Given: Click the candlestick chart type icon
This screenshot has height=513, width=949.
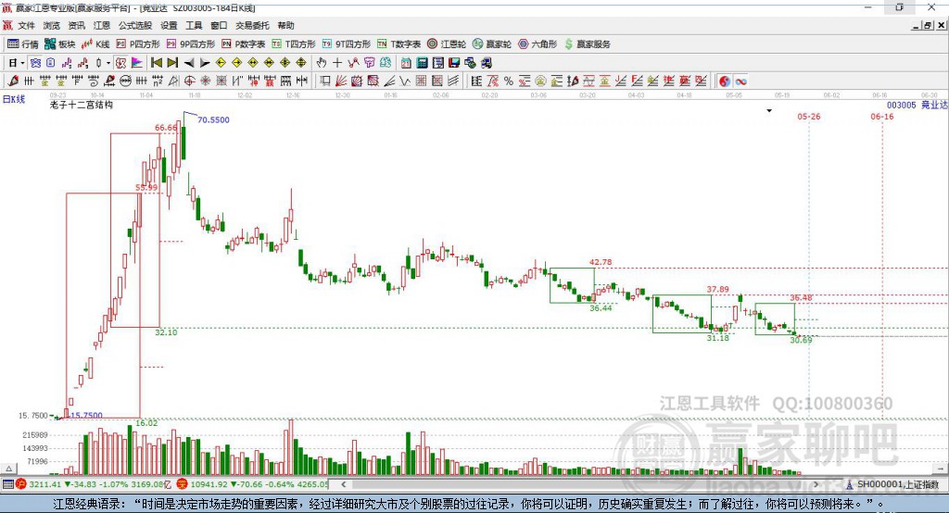Looking at the screenshot, I should 98,63.
